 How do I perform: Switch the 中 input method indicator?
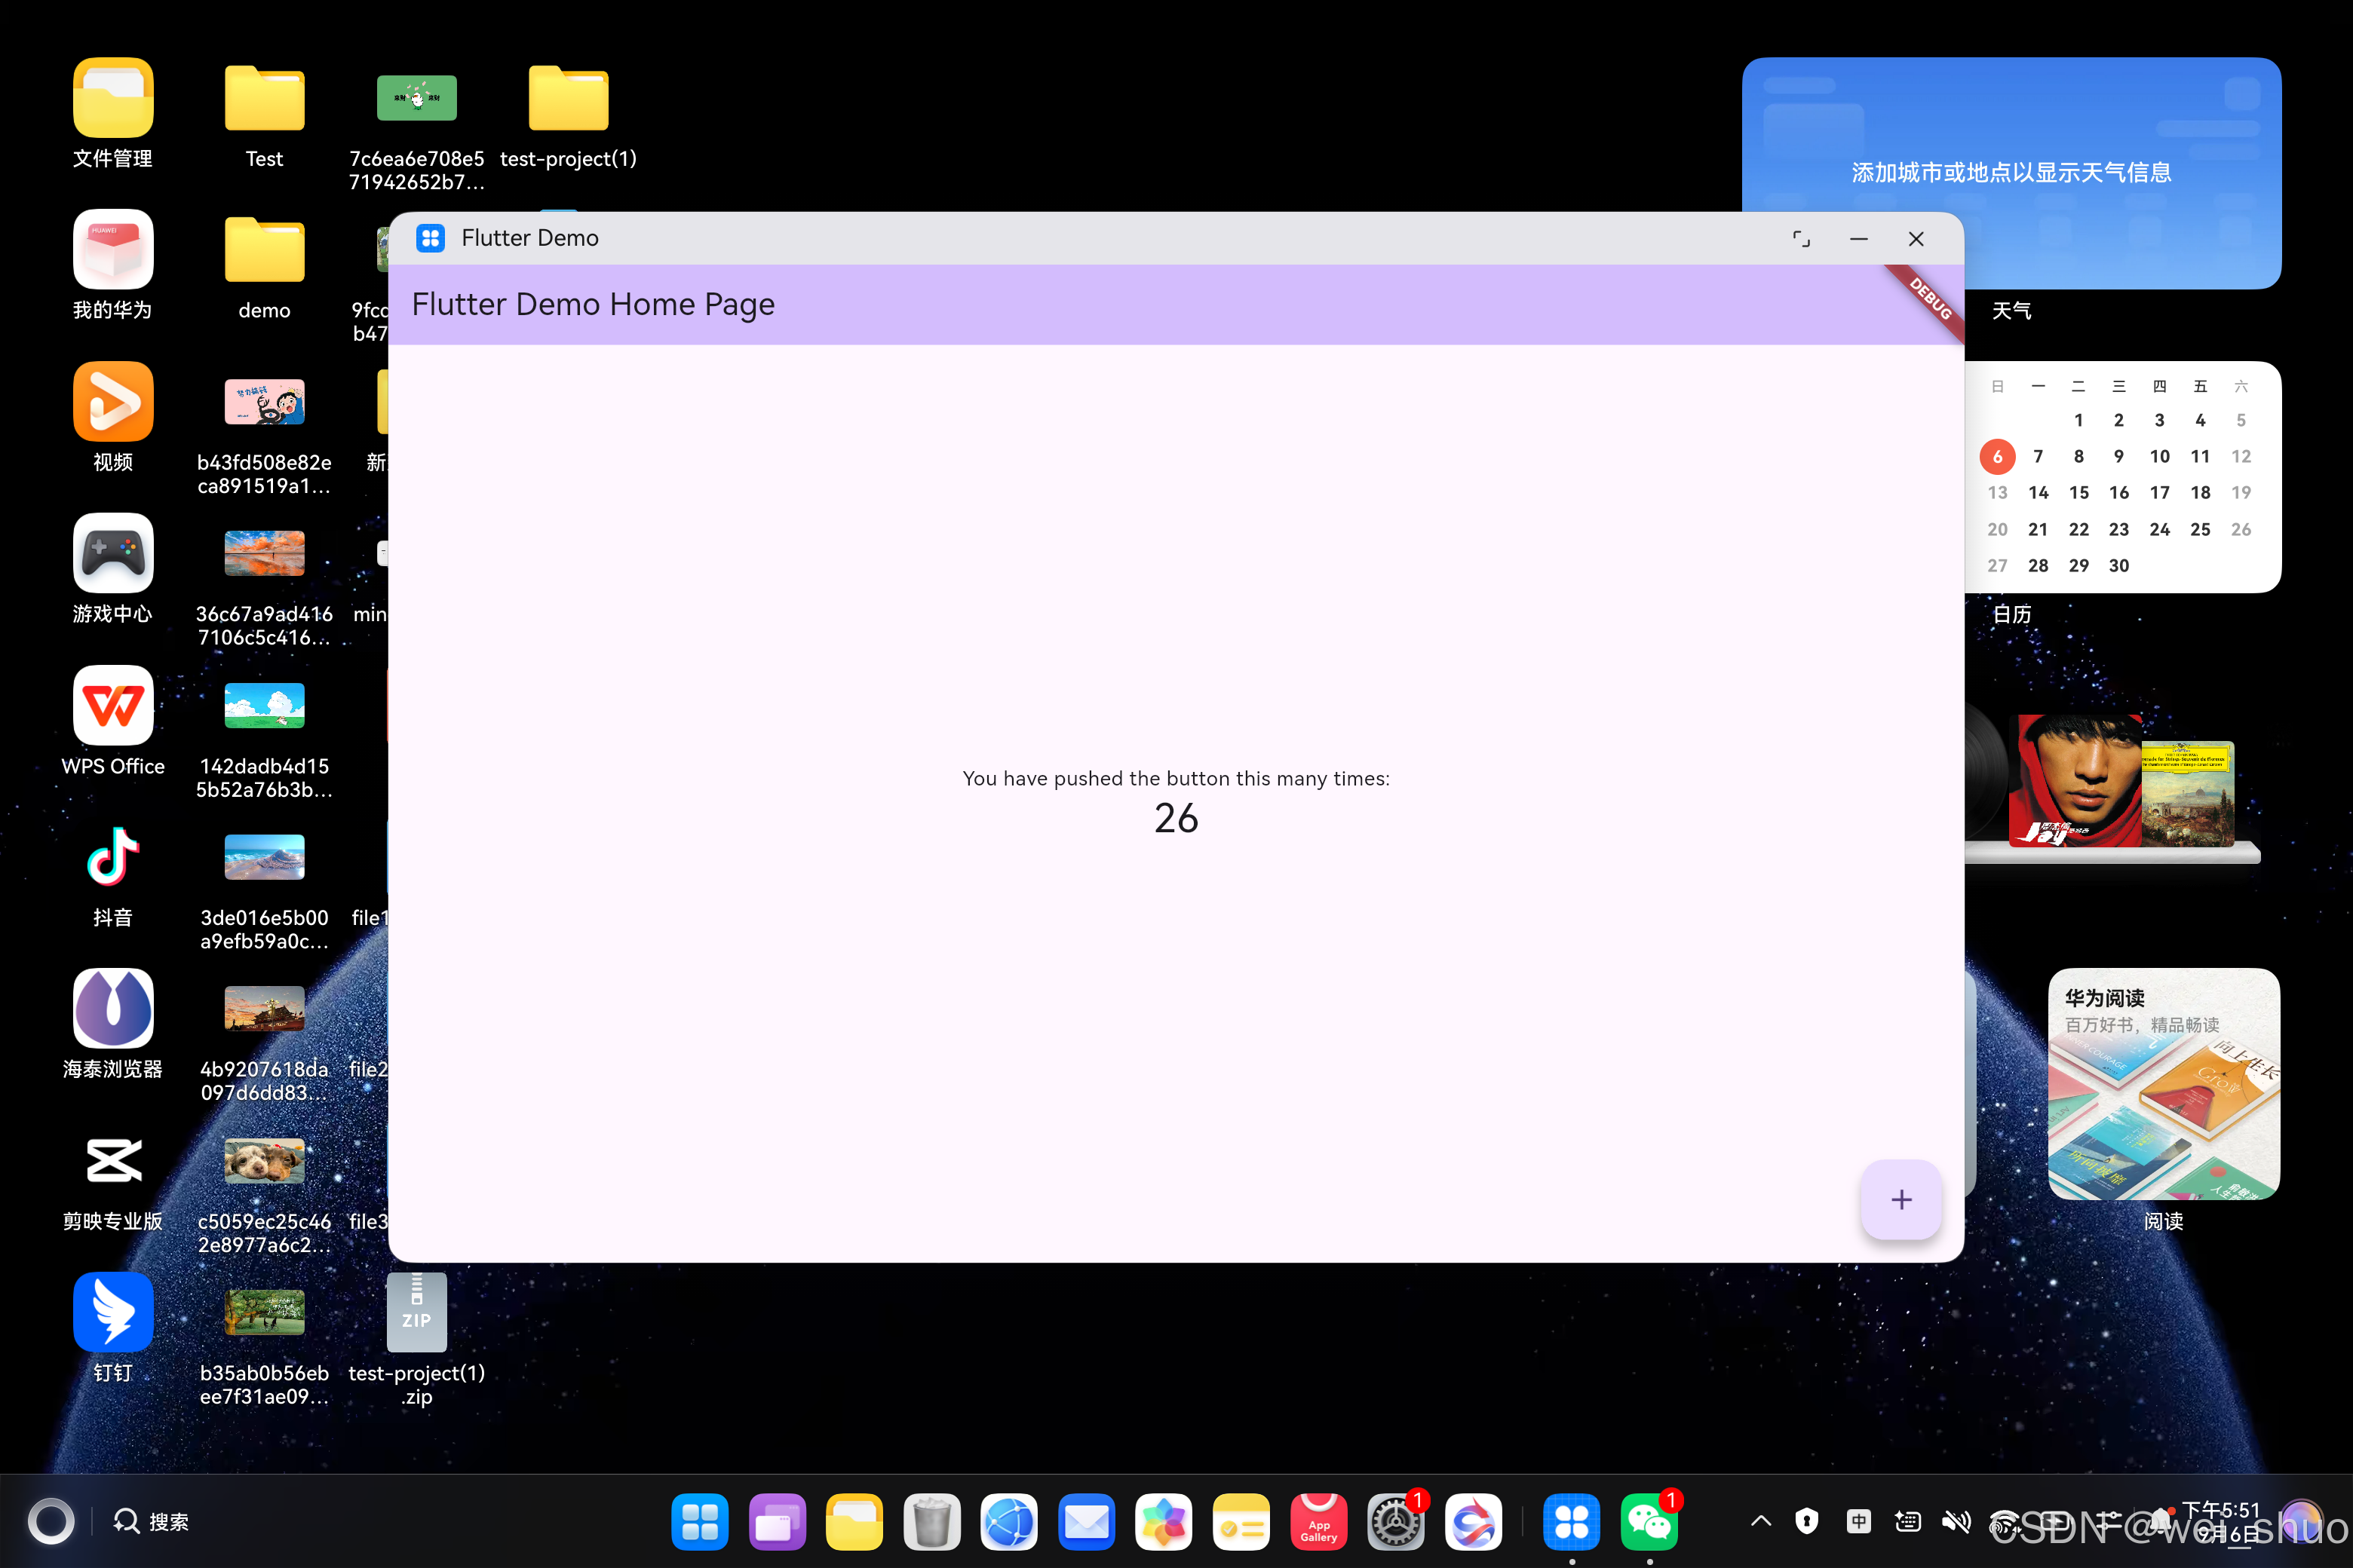coord(1859,1521)
